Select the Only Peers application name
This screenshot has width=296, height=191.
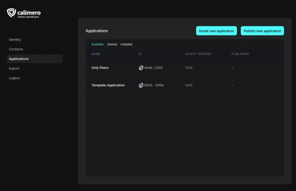tap(100, 68)
